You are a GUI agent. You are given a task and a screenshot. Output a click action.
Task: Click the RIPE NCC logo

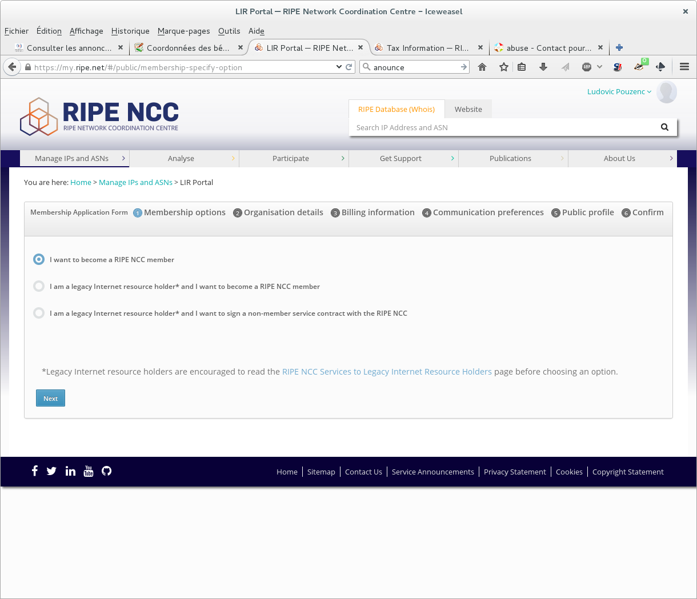(x=99, y=116)
